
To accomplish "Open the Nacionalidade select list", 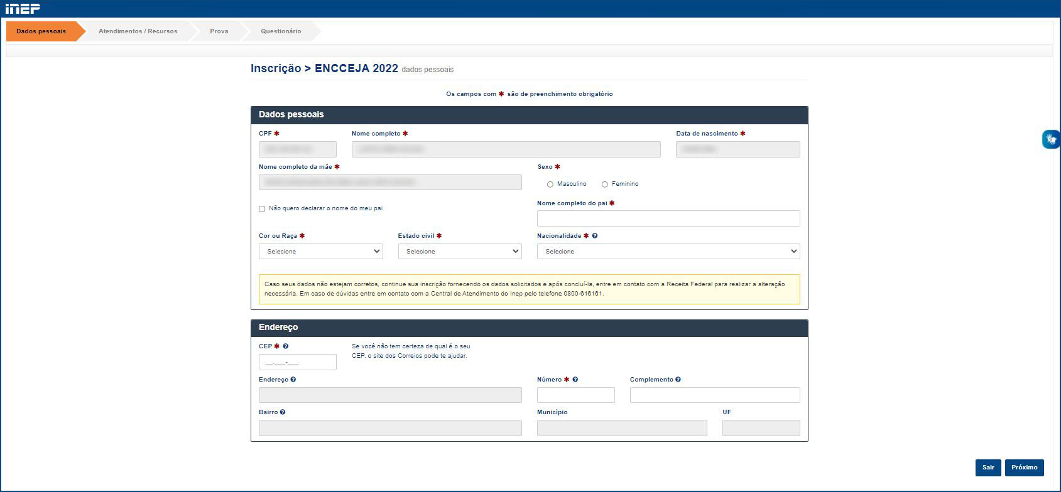I will 668,252.
